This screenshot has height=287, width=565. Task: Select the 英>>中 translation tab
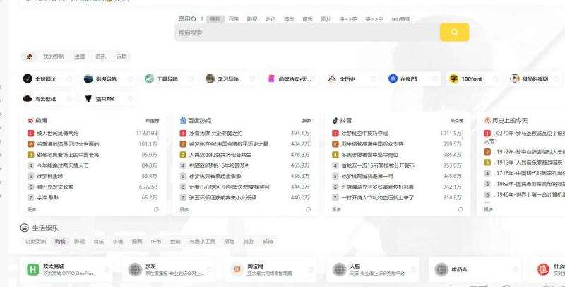click(374, 19)
